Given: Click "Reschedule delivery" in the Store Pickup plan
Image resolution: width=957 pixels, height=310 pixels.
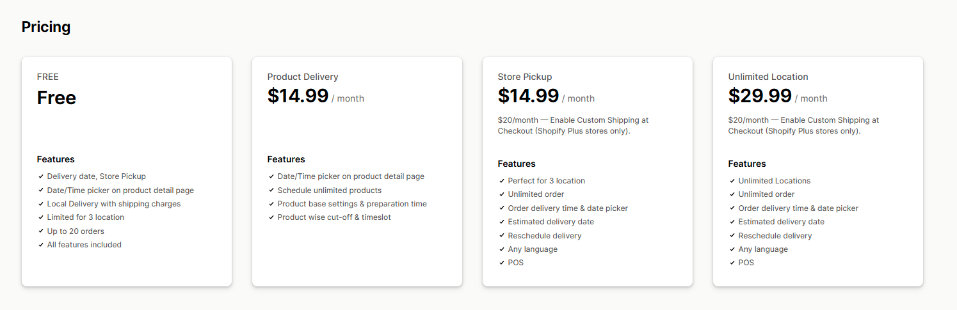Looking at the screenshot, I should point(545,236).
